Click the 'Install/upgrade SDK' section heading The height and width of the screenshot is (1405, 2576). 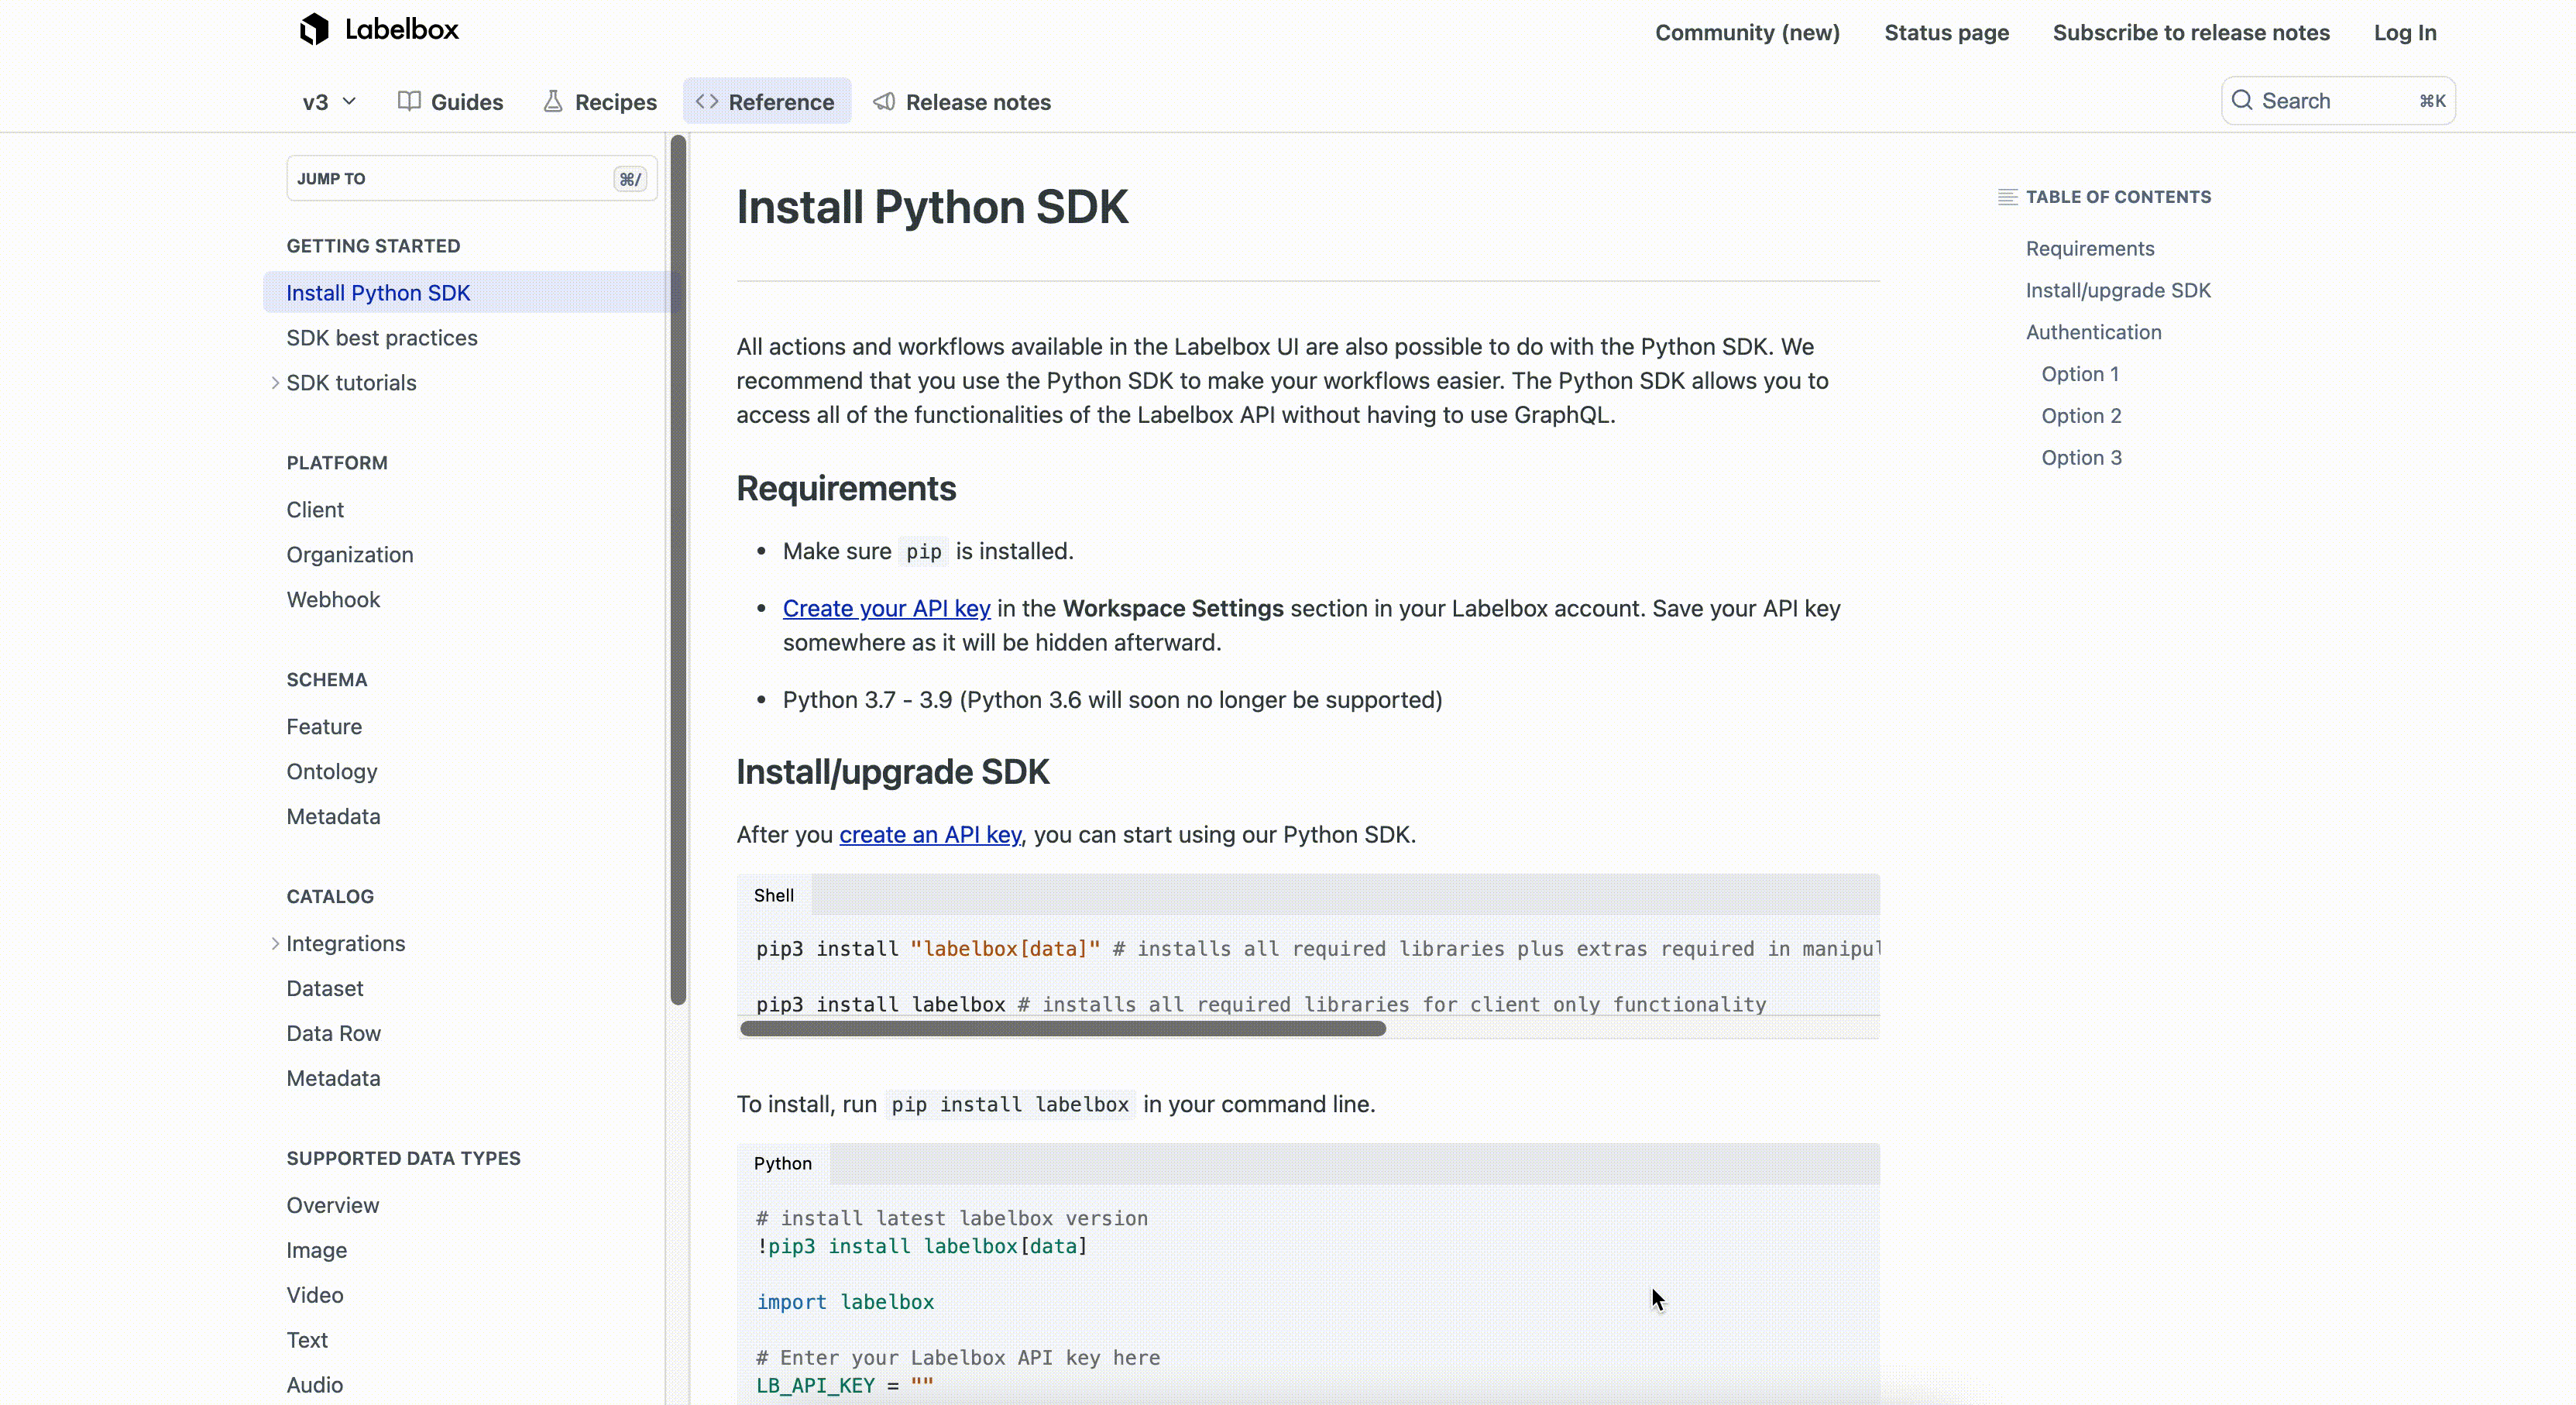pyautogui.click(x=893, y=772)
